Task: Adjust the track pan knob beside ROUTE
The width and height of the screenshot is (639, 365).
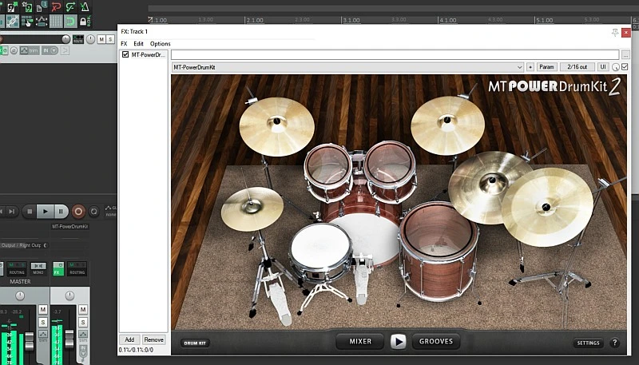Action: tap(90, 39)
